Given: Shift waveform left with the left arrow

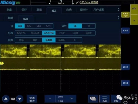Looking at the screenshot, I should point(50,3).
